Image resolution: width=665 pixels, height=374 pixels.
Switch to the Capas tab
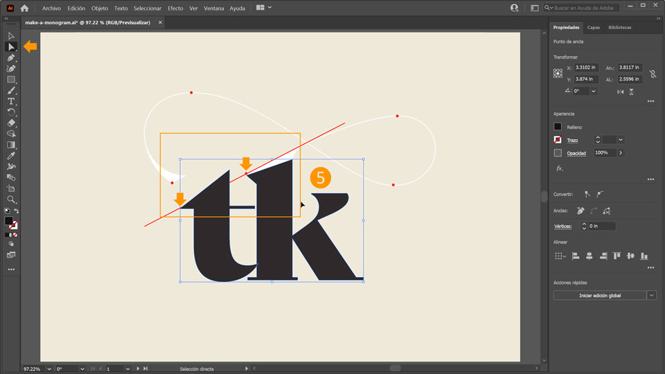(x=594, y=28)
